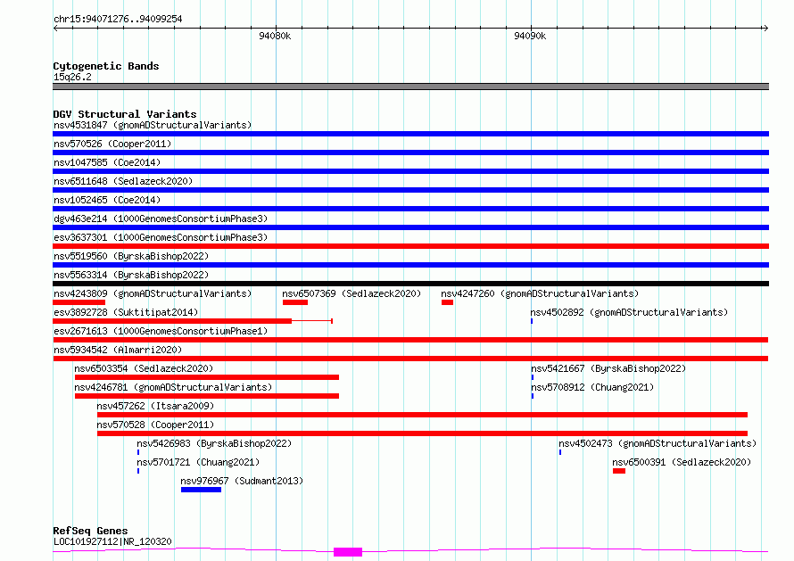The image size is (794, 561).
Task: Click nsv570528 (Cooper2011) label
Action: pyautogui.click(x=155, y=425)
